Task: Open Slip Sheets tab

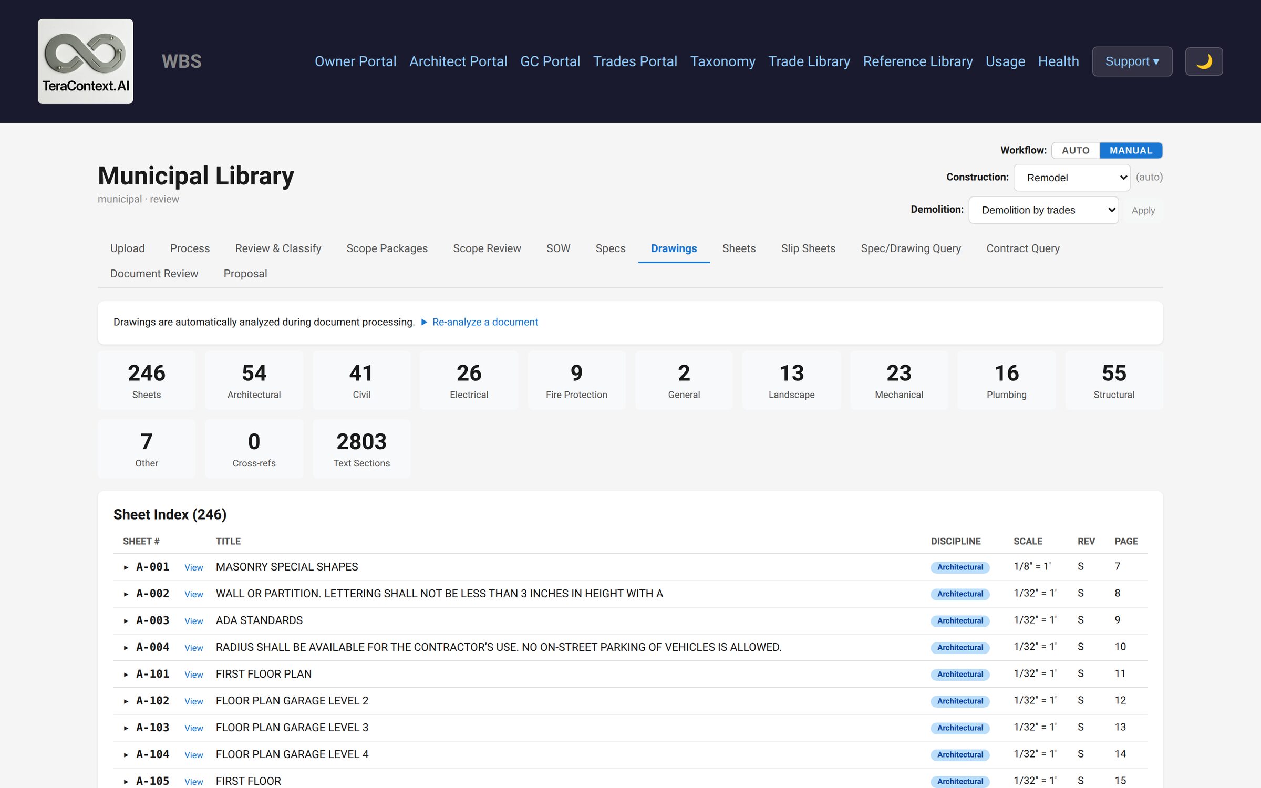Action: pos(808,248)
